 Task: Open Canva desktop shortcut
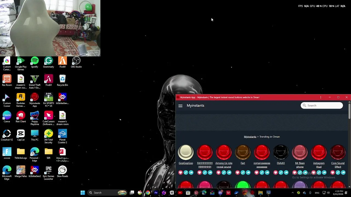(7, 117)
